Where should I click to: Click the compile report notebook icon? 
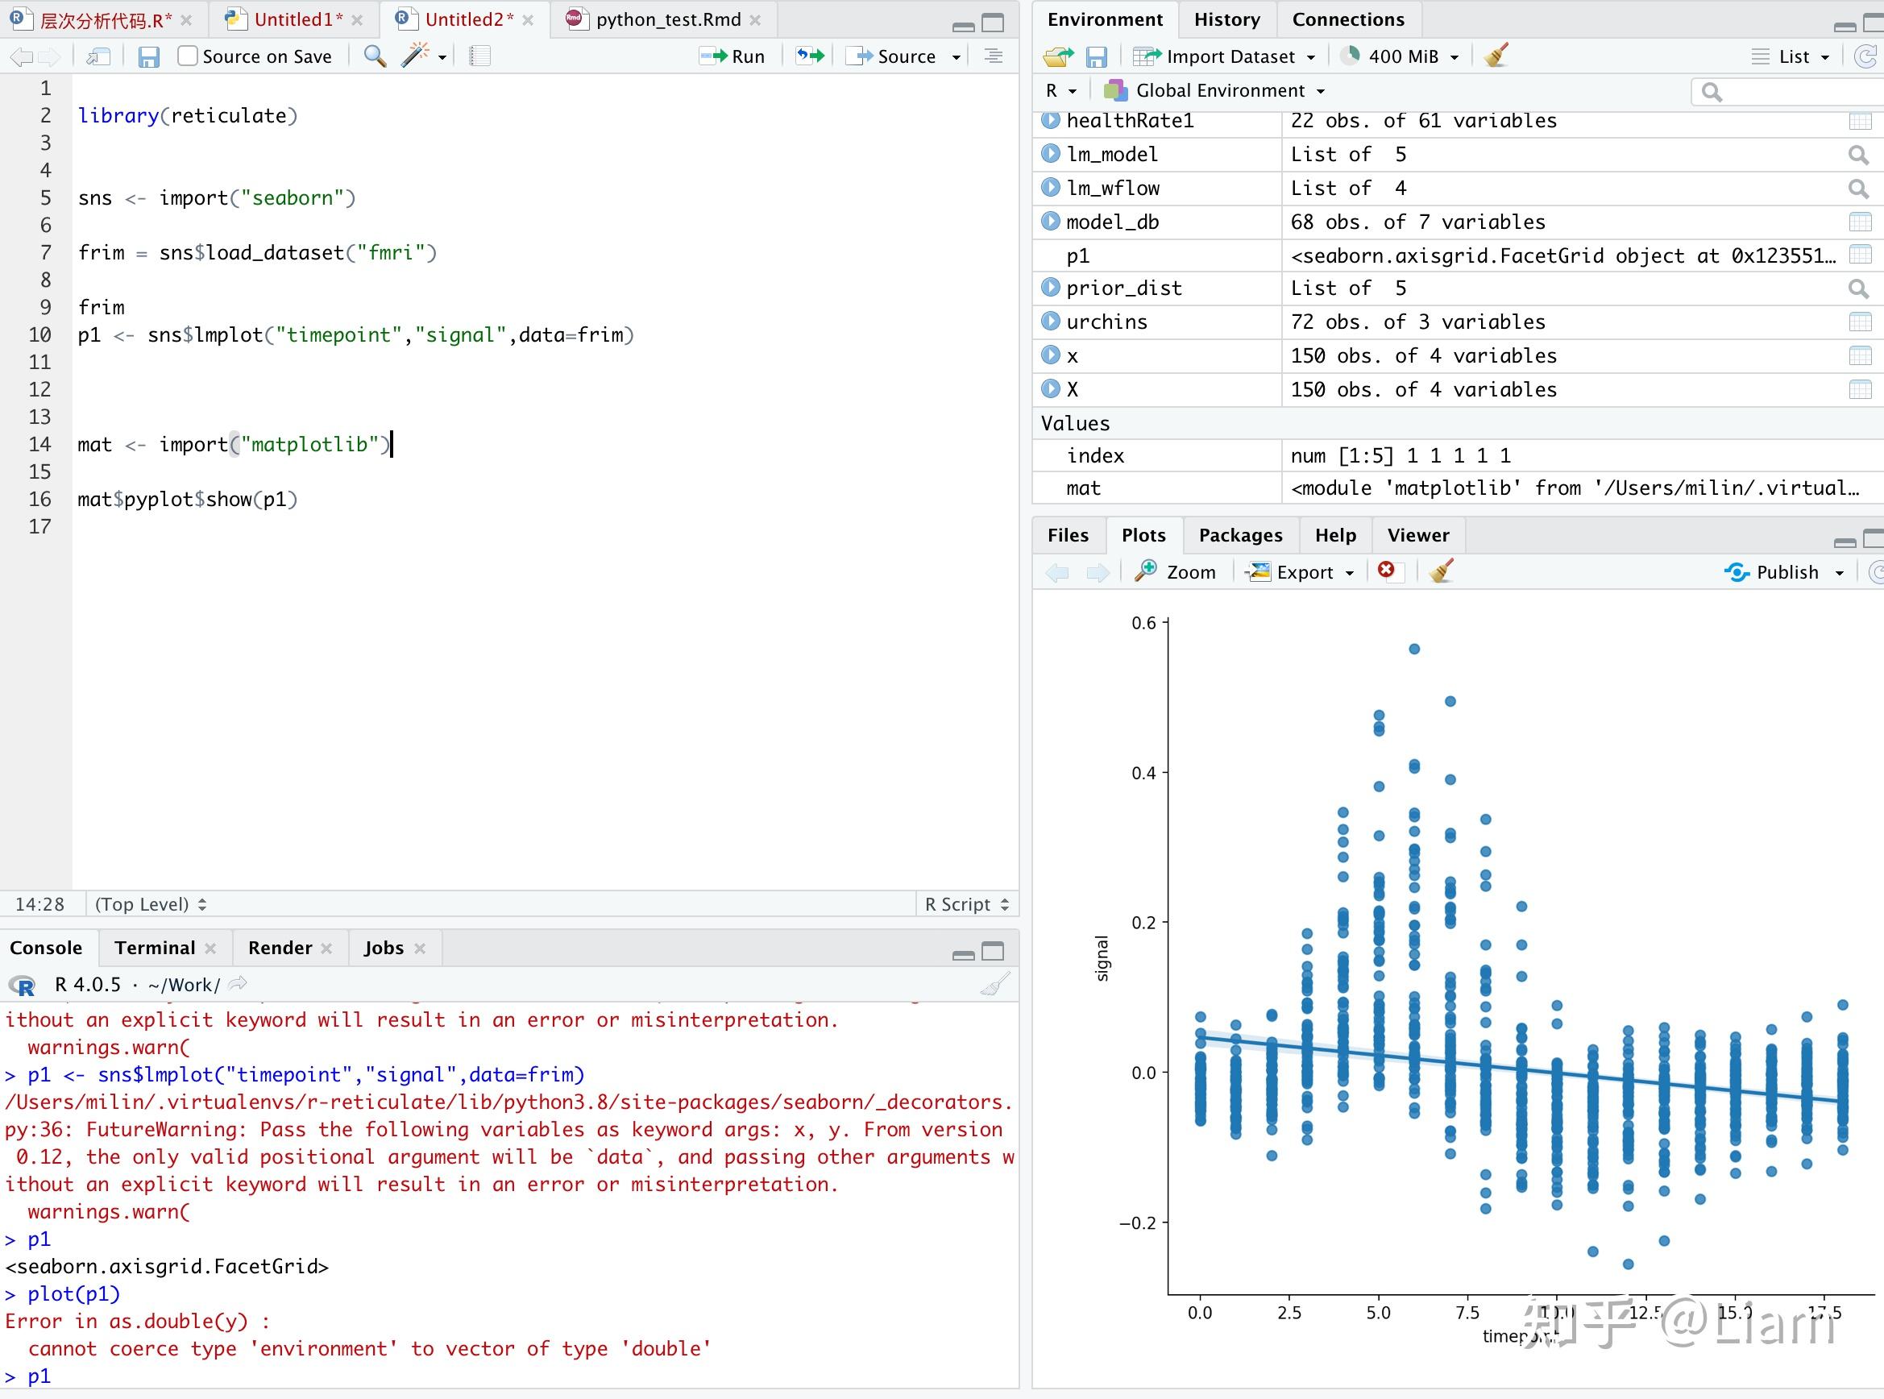click(x=479, y=56)
